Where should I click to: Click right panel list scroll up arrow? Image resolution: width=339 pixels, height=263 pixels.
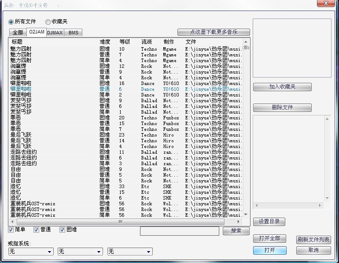[x=327, y=119]
